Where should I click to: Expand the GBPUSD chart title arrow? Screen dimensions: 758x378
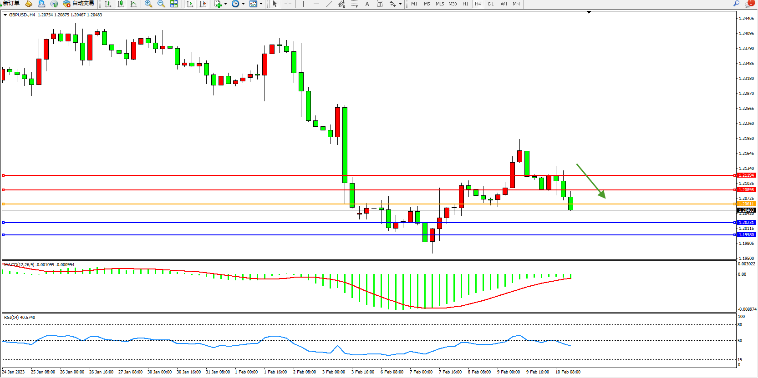click(x=5, y=15)
